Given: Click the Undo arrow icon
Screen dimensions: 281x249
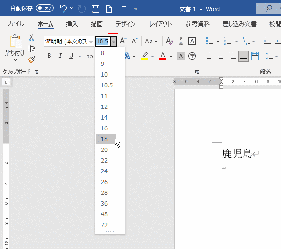Looking at the screenshot, I should coord(63,8).
